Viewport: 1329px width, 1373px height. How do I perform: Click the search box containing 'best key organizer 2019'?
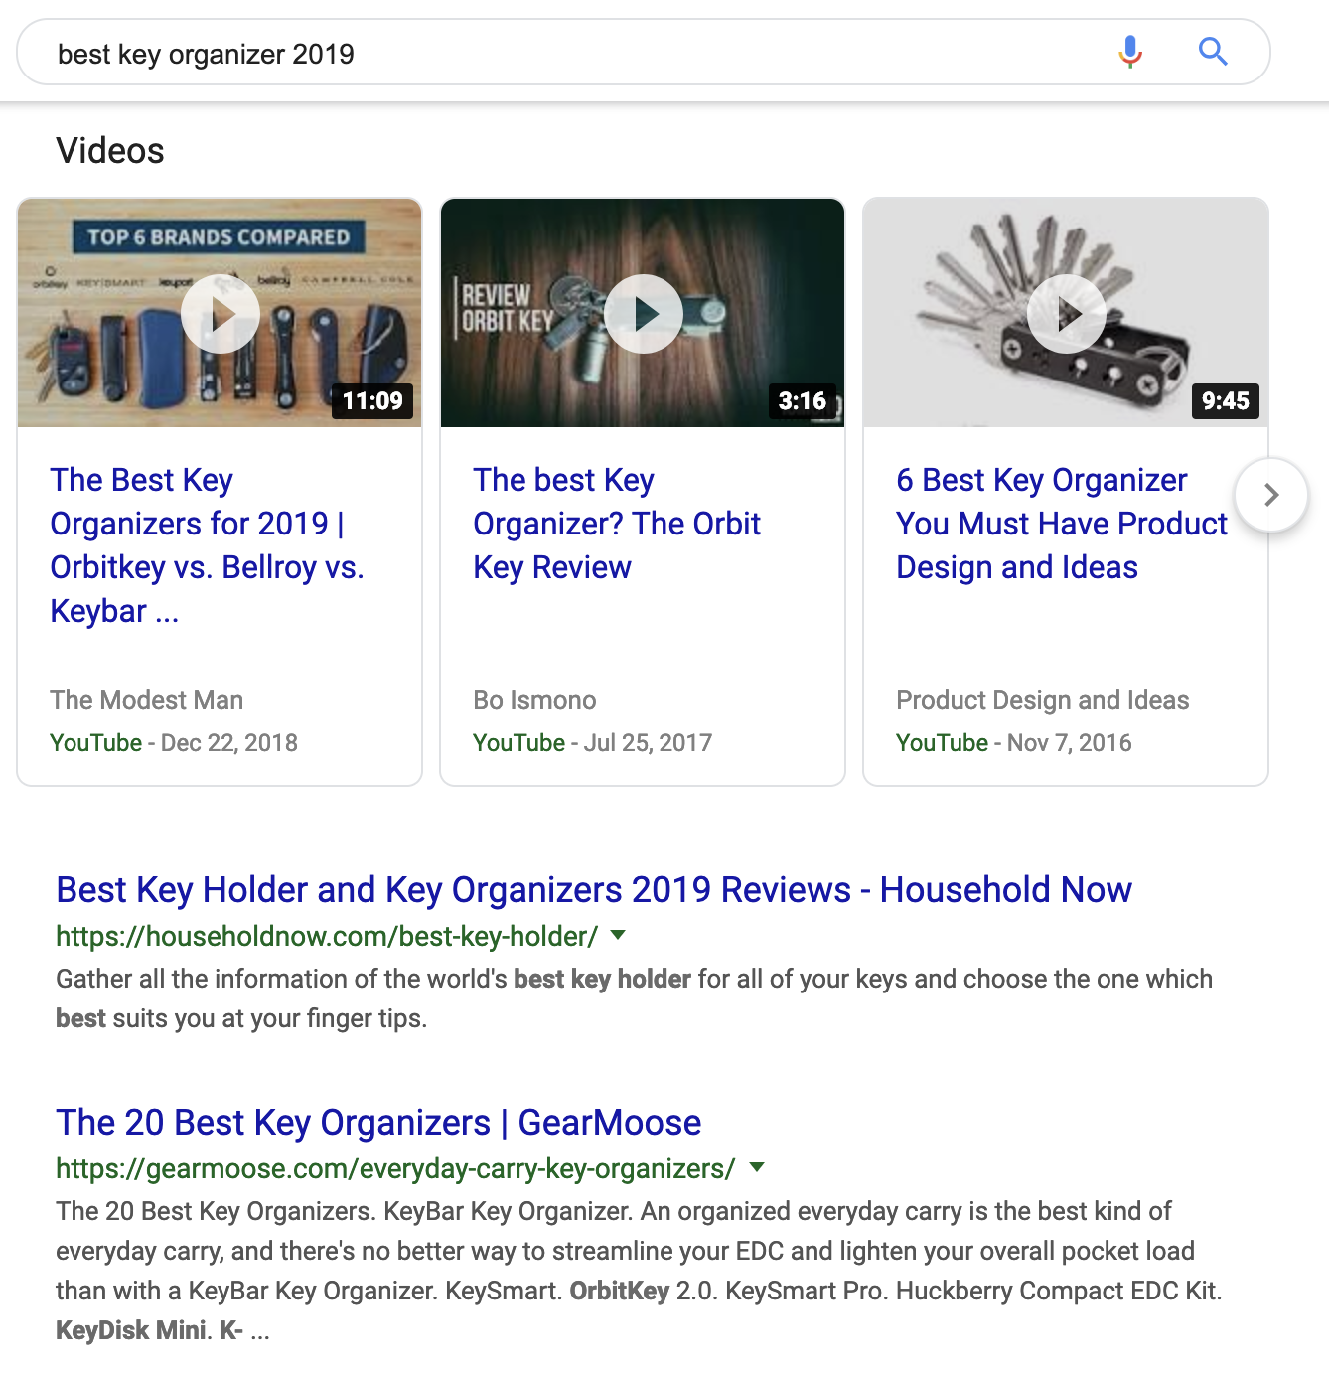[643, 52]
